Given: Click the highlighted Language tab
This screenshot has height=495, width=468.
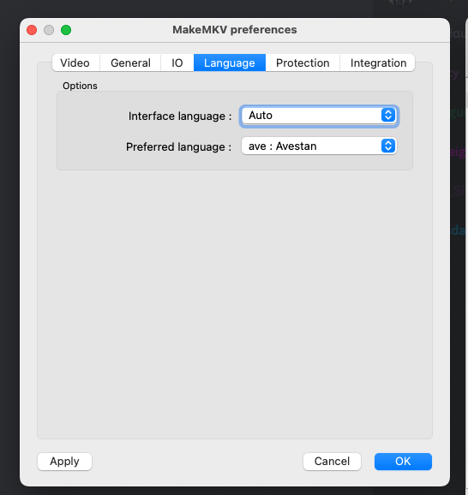Looking at the screenshot, I should [x=230, y=63].
